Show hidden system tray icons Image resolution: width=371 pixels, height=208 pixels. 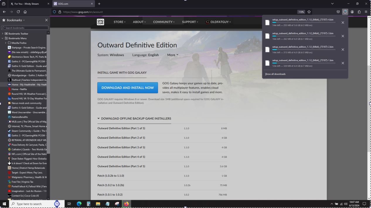point(332,204)
